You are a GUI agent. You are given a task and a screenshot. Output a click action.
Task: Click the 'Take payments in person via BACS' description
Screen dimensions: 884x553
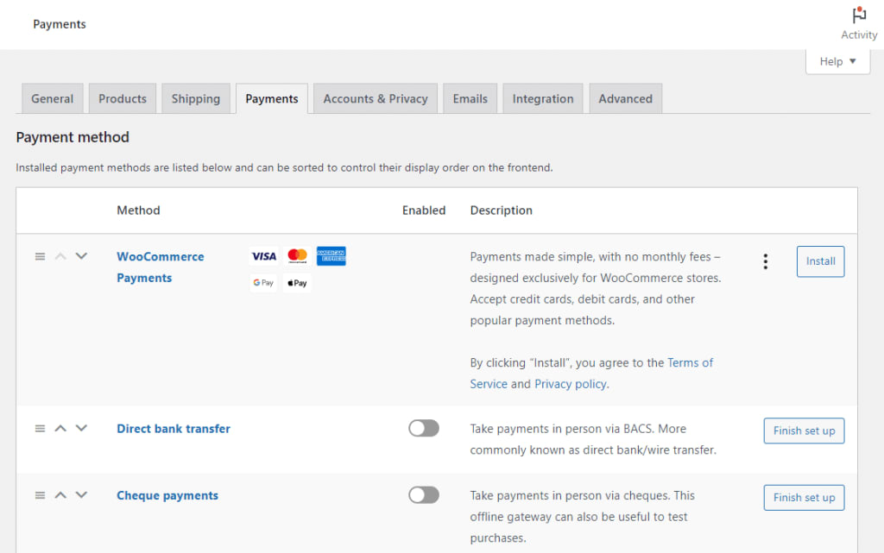[x=593, y=439]
